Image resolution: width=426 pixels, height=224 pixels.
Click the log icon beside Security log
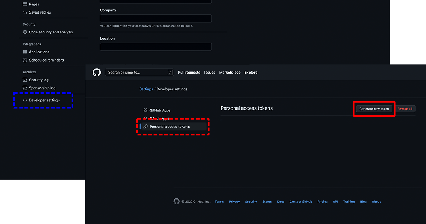[25, 80]
